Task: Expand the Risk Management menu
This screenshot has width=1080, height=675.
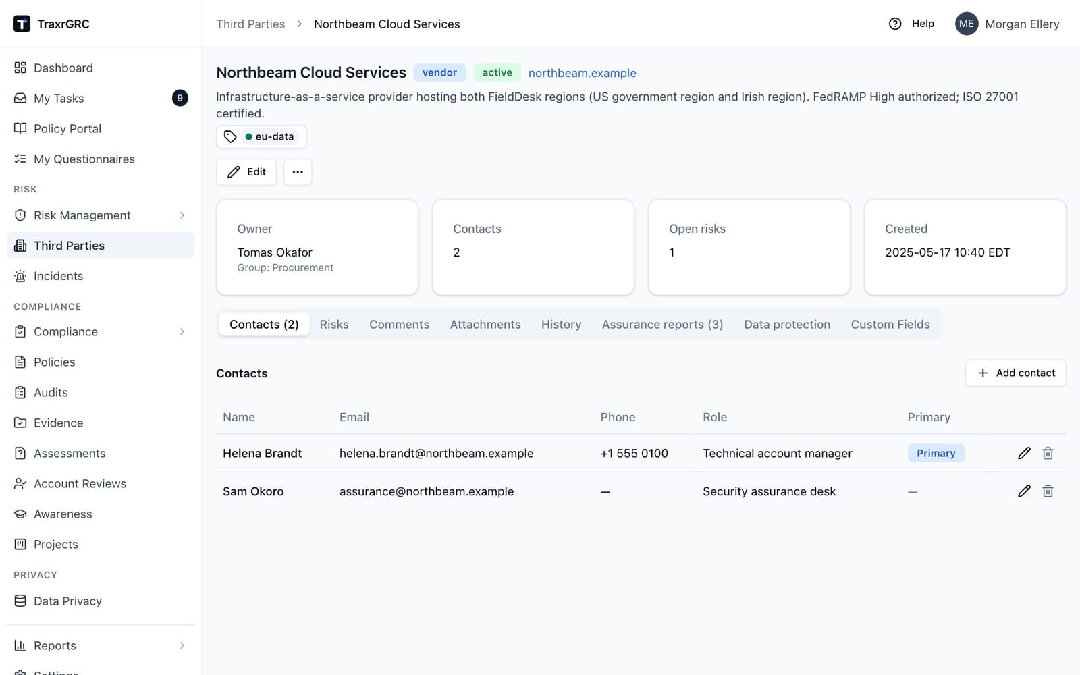Action: (x=101, y=215)
